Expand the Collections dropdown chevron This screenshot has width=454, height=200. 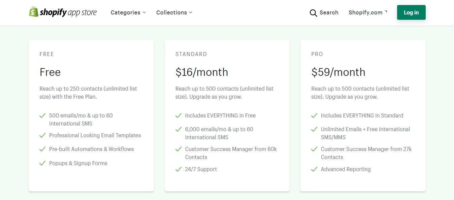point(191,13)
